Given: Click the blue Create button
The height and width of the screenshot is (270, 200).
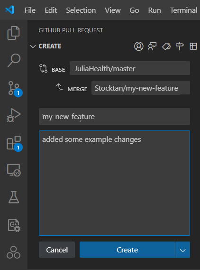Looking at the screenshot, I should tap(127, 250).
